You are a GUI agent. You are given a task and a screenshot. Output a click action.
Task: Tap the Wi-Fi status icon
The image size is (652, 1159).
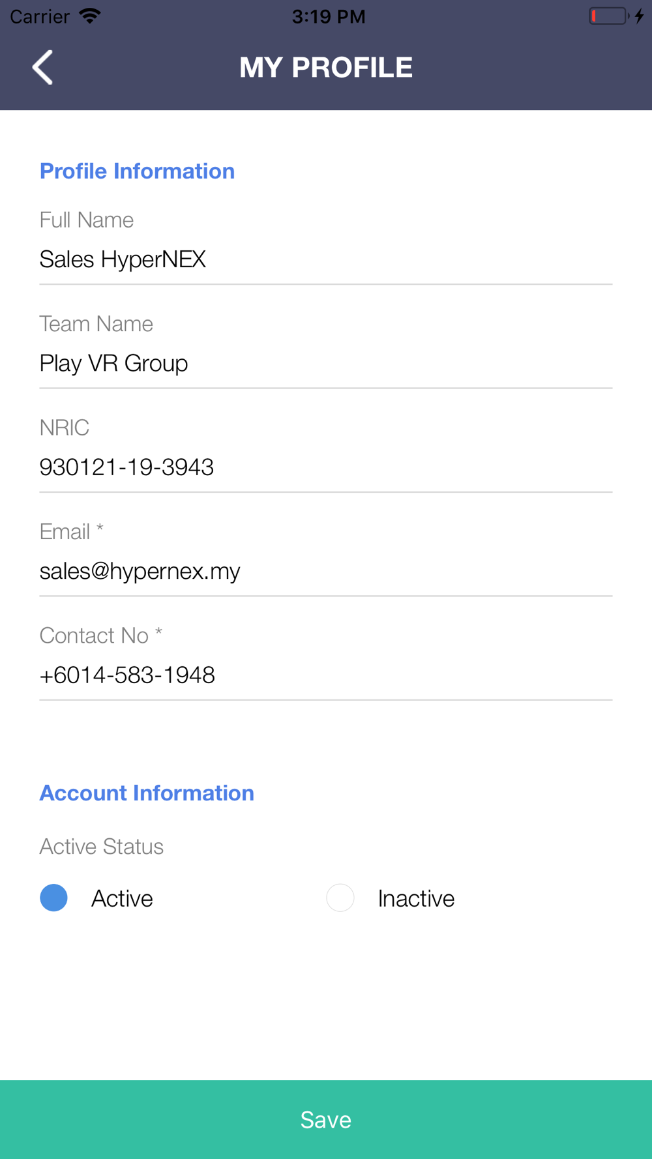click(89, 16)
